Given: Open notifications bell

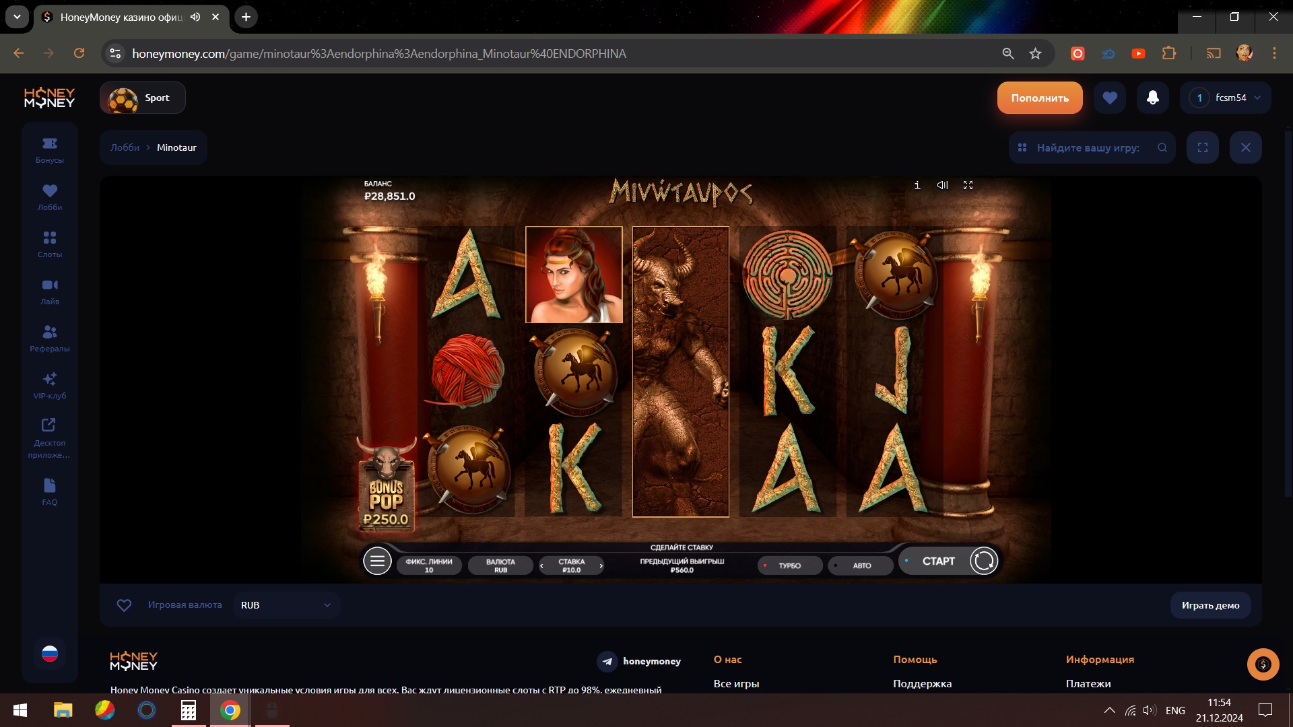Looking at the screenshot, I should pos(1153,98).
